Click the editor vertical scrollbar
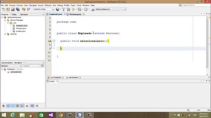Screen dimensions: 211x118 207,43
